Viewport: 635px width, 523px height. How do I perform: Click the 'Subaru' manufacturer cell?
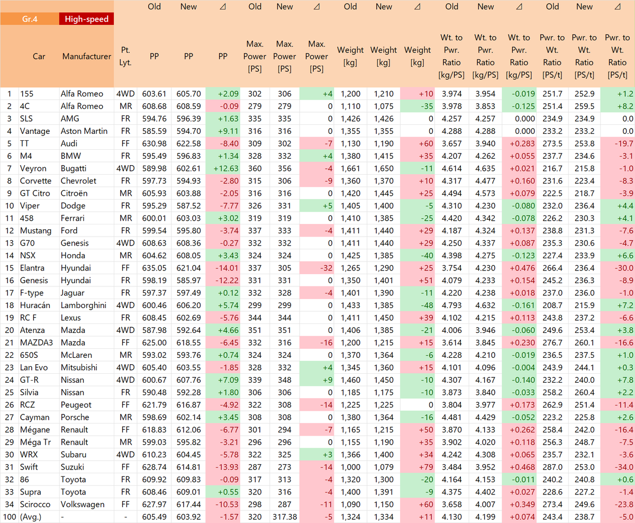[x=87, y=454]
